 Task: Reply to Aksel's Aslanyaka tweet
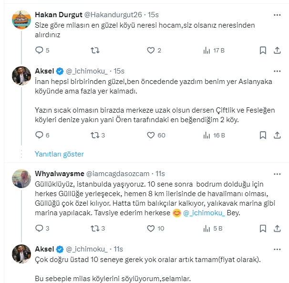(39, 135)
